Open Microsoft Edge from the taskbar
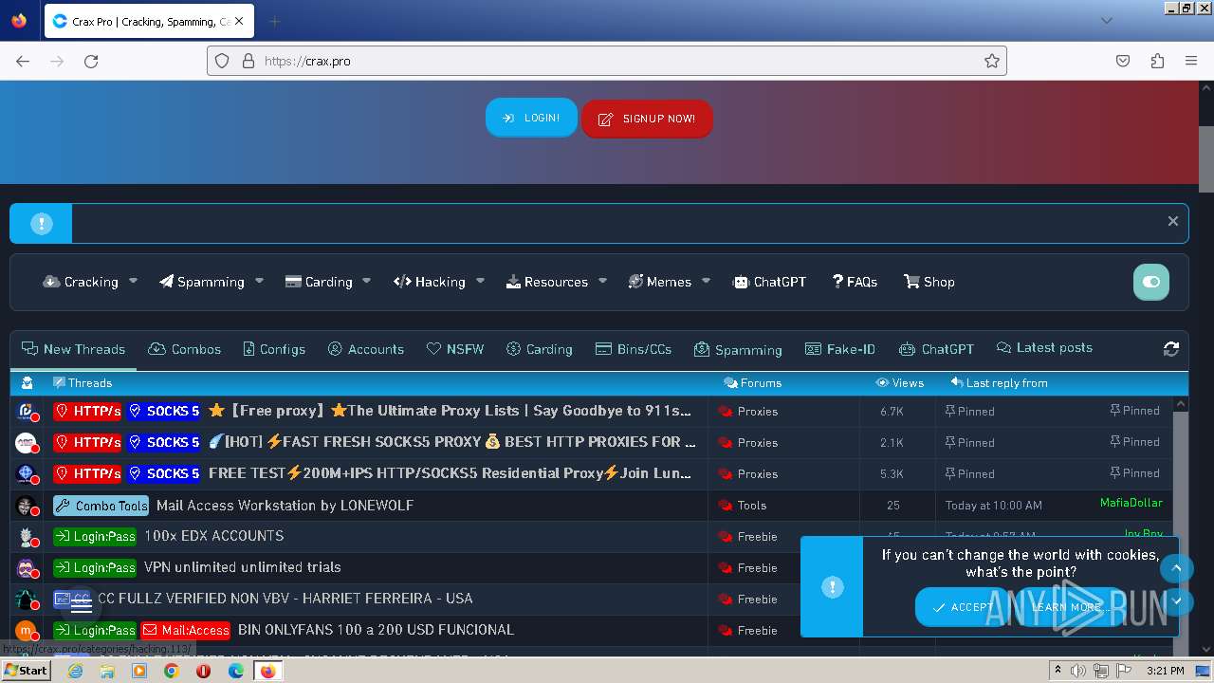The height and width of the screenshot is (683, 1214). point(236,671)
